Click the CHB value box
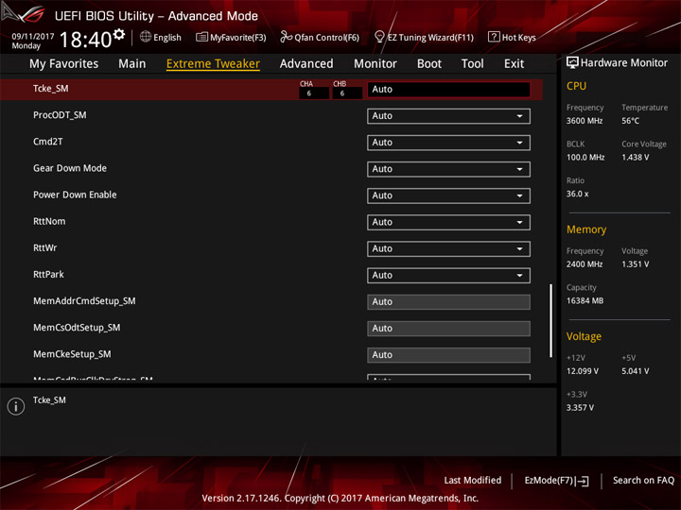681x510 pixels. (347, 93)
